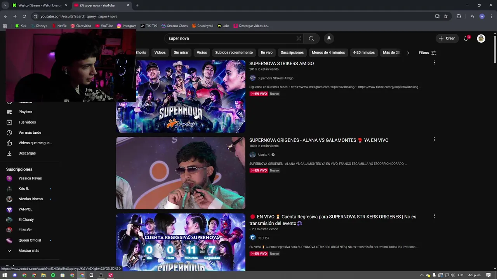This screenshot has height=279, width=497.
Task: Go back in browser
Action: 5,16
